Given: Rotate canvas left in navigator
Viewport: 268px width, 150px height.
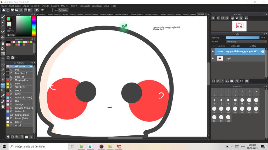Looking at the screenshot, I should coord(232,18).
